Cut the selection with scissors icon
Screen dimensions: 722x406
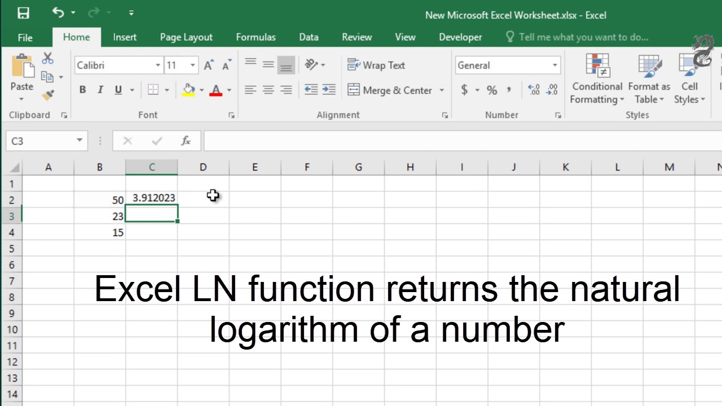(47, 59)
